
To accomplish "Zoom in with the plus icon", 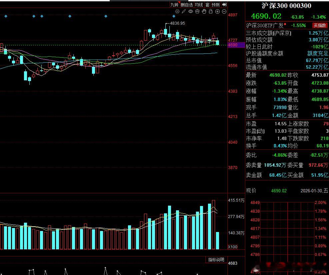I will coord(217,12).
